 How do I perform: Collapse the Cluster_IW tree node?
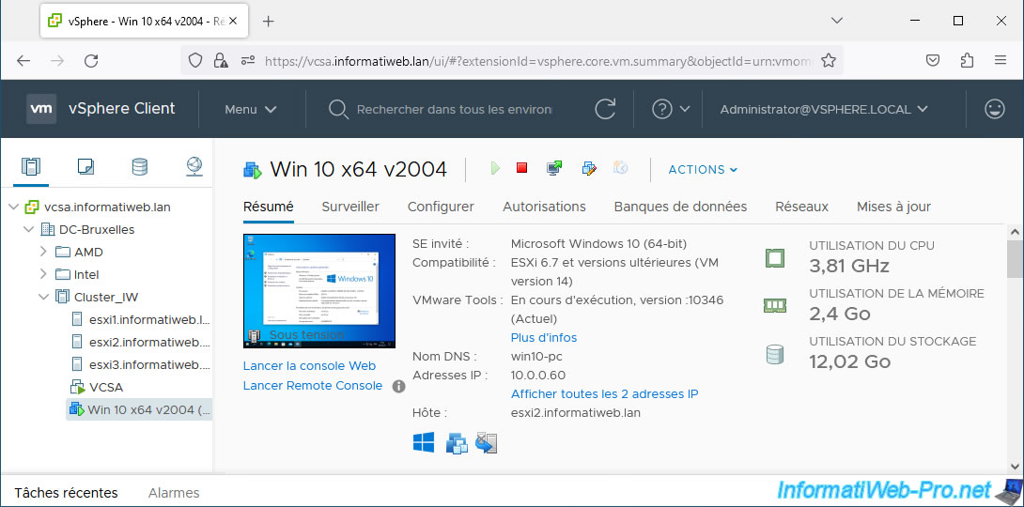pyautogui.click(x=43, y=297)
